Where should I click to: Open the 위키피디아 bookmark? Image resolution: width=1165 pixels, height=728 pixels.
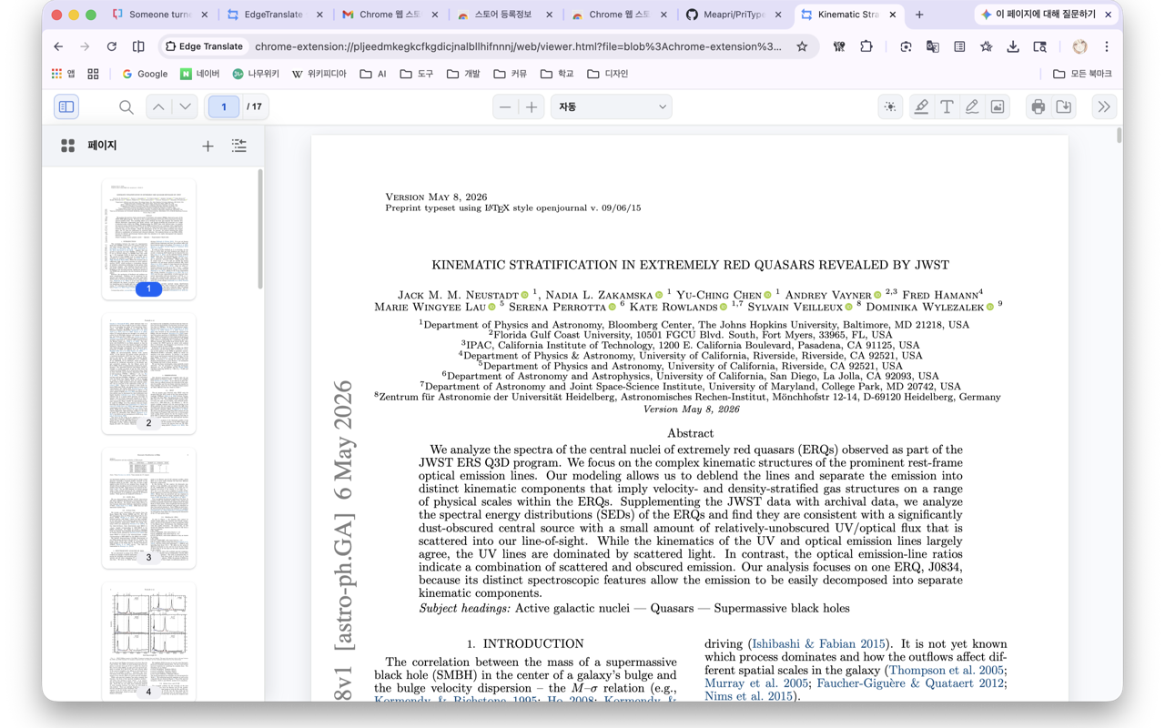point(319,74)
